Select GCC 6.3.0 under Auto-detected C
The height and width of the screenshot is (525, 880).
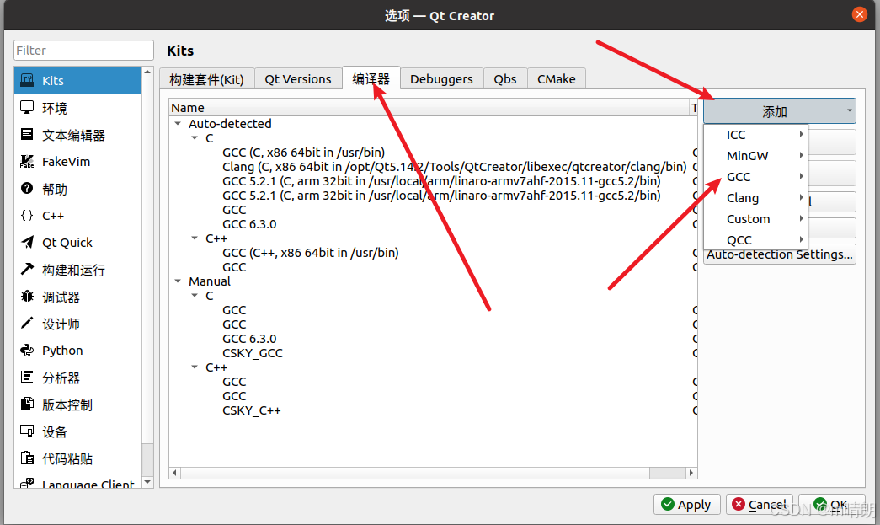(249, 224)
